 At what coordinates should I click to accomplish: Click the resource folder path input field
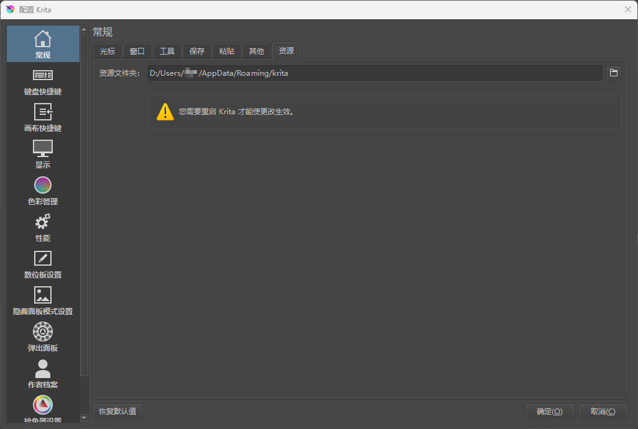point(375,73)
